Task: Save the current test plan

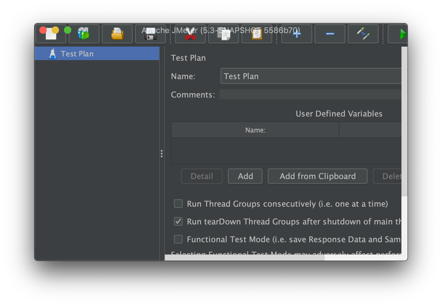Action: 150,34
